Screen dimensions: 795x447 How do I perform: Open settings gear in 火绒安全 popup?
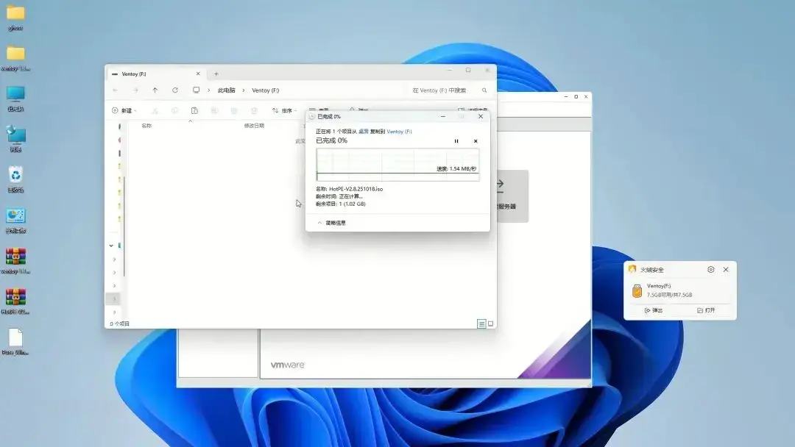(710, 270)
